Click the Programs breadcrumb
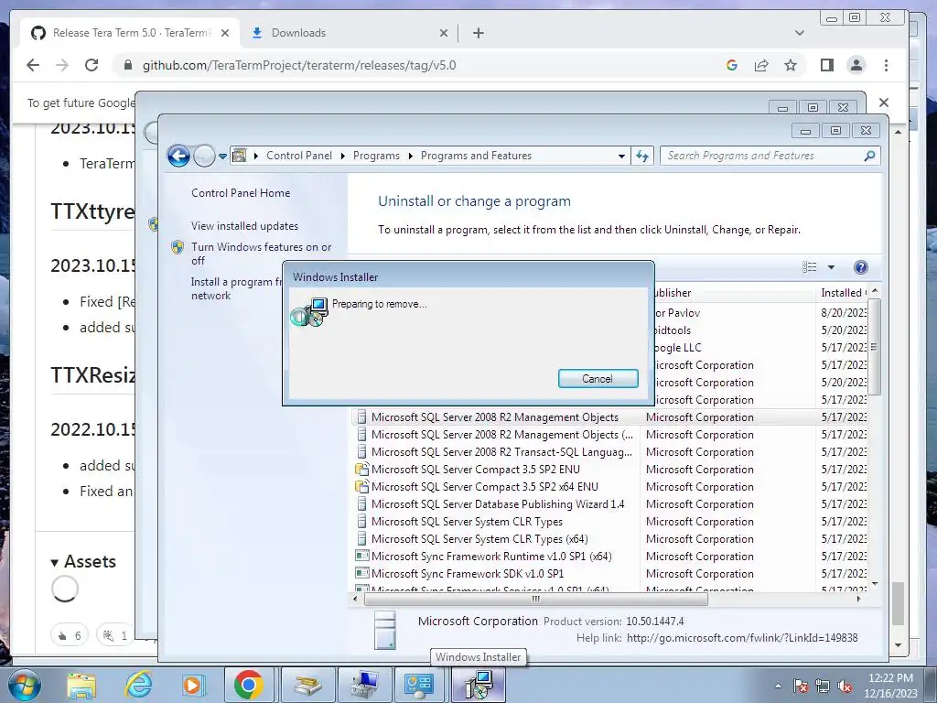The height and width of the screenshot is (703, 937). pyautogui.click(x=376, y=156)
